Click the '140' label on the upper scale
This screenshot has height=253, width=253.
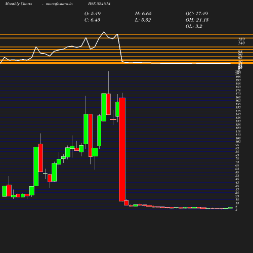(241, 43)
